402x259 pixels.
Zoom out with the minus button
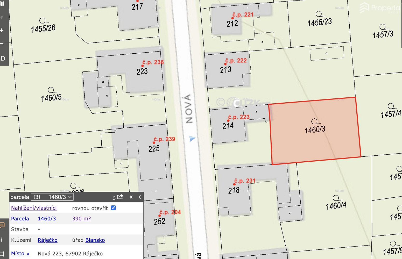(2, 44)
